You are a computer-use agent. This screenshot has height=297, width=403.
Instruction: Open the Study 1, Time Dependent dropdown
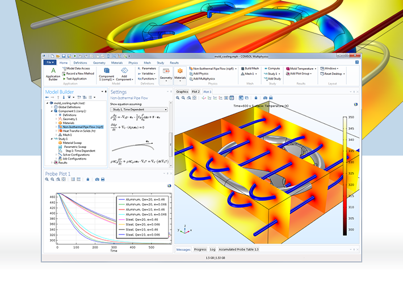139,110
